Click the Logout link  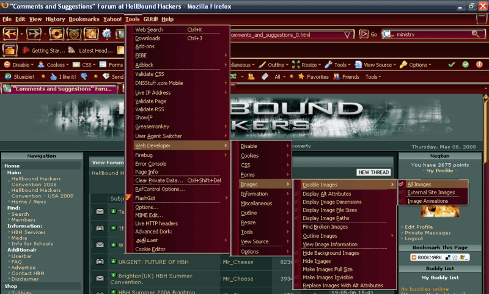click(414, 238)
